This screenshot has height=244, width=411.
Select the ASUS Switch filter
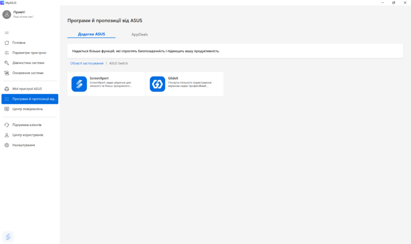[x=119, y=63]
